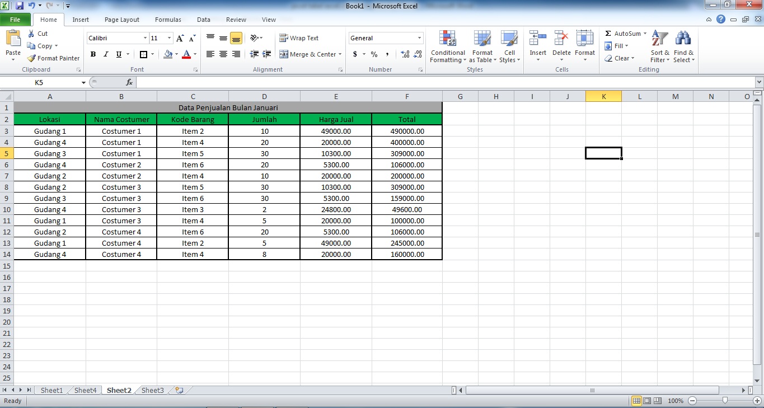Activate the AutoSum function
Viewport: 764px width, 408px height.
coord(623,34)
